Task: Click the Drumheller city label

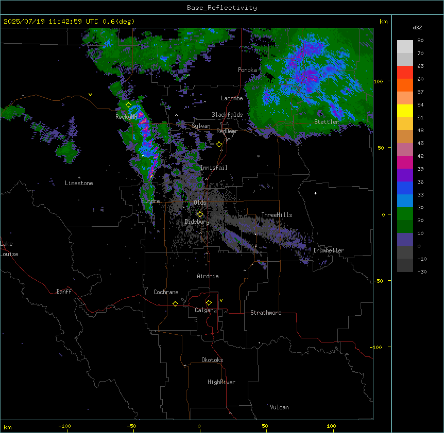Action: point(329,250)
